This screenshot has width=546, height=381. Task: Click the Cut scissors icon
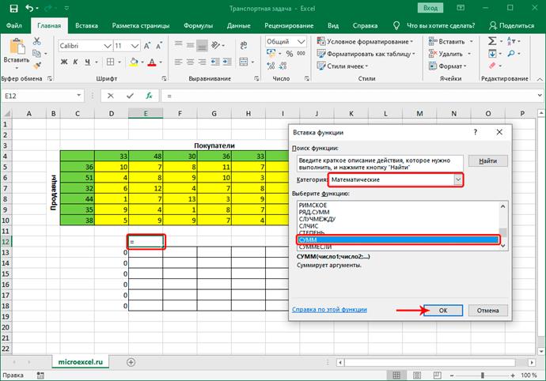click(x=37, y=41)
